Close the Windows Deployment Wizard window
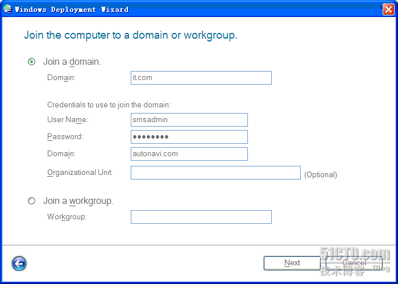 pyautogui.click(x=388, y=10)
